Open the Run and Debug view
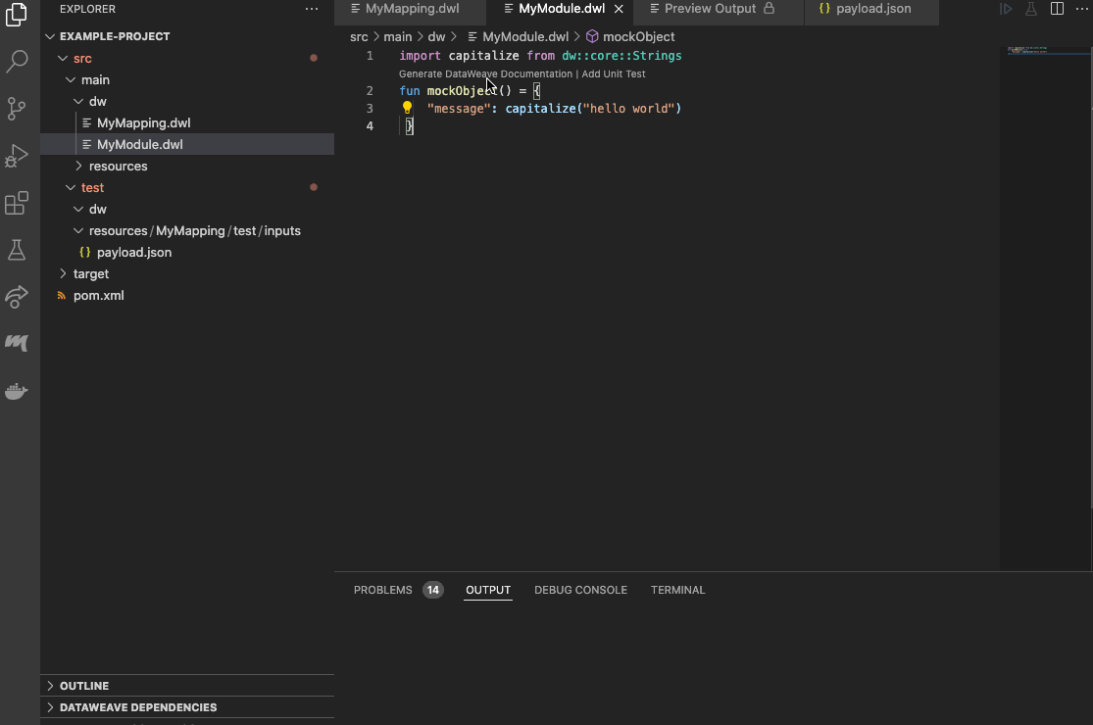Screen dimensions: 1093x725 click(16, 156)
